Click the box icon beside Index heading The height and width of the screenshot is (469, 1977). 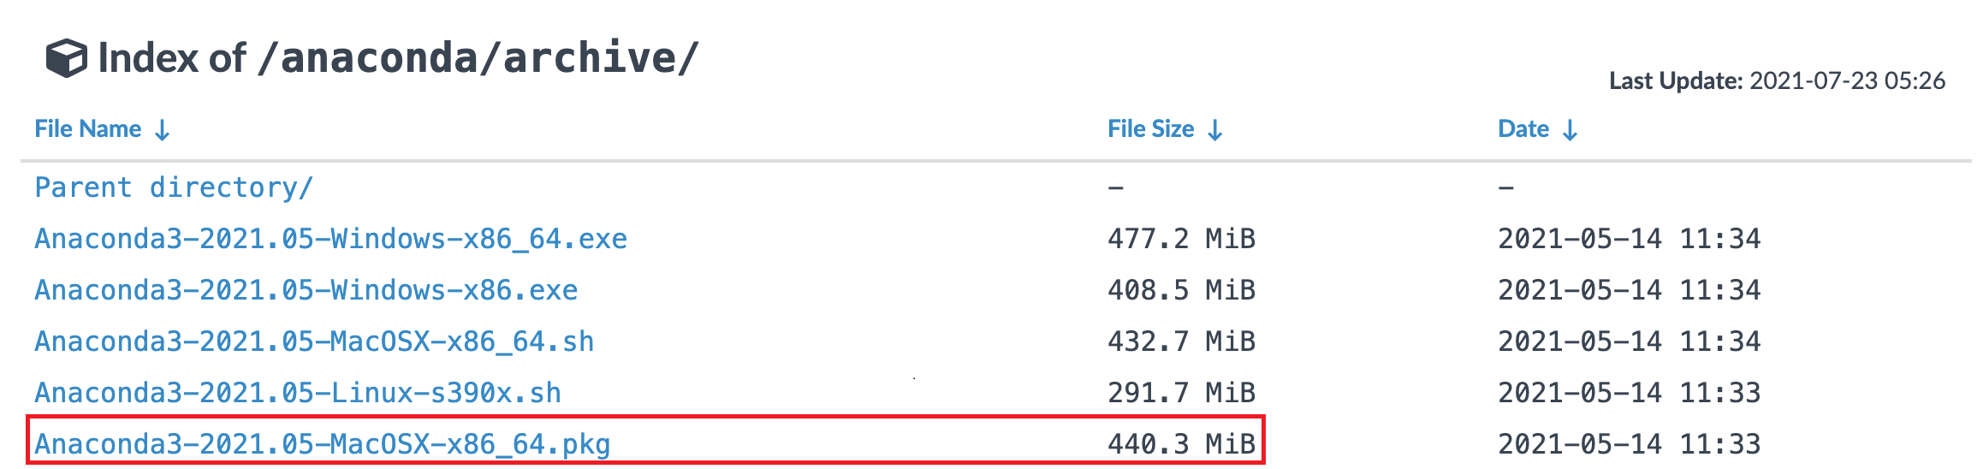66,58
